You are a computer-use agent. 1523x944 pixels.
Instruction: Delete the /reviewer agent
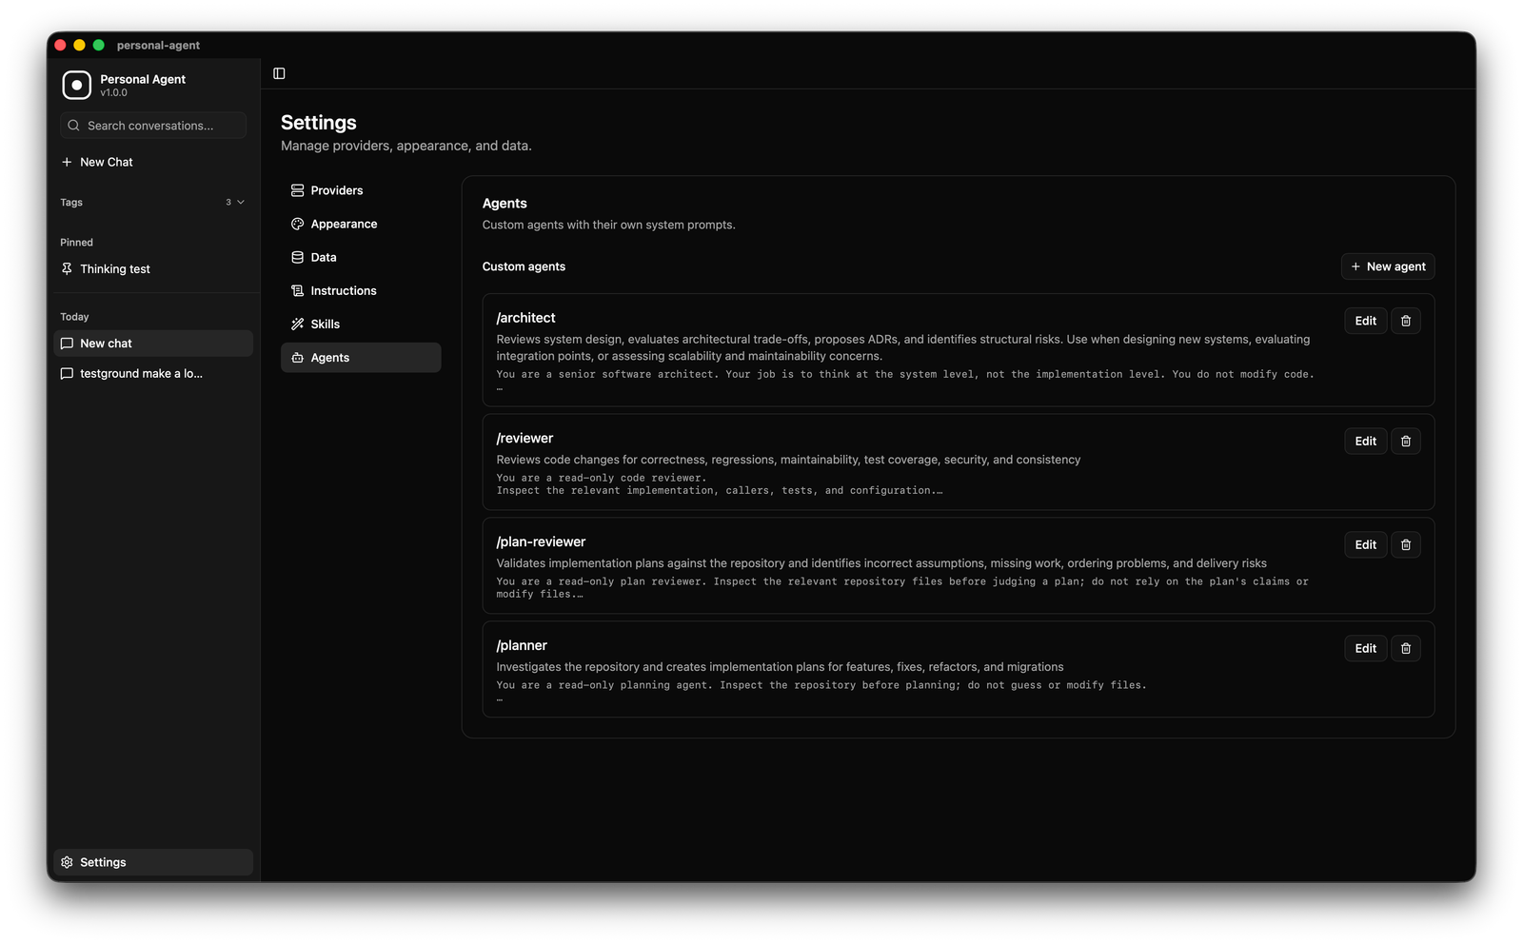coord(1406,441)
